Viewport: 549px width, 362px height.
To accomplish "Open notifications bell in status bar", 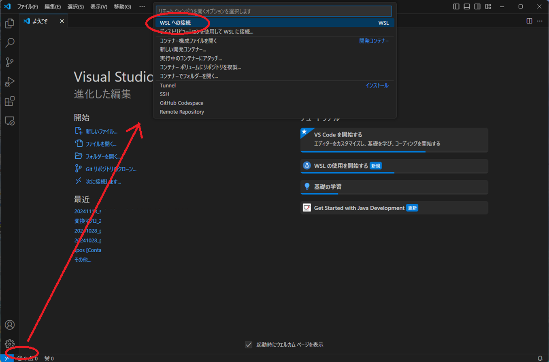I will (540, 358).
